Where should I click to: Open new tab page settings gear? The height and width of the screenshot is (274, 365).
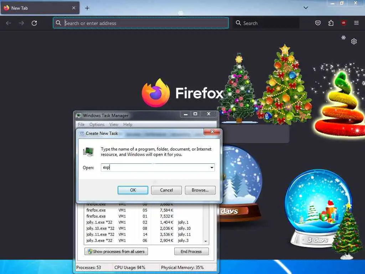coord(354,41)
